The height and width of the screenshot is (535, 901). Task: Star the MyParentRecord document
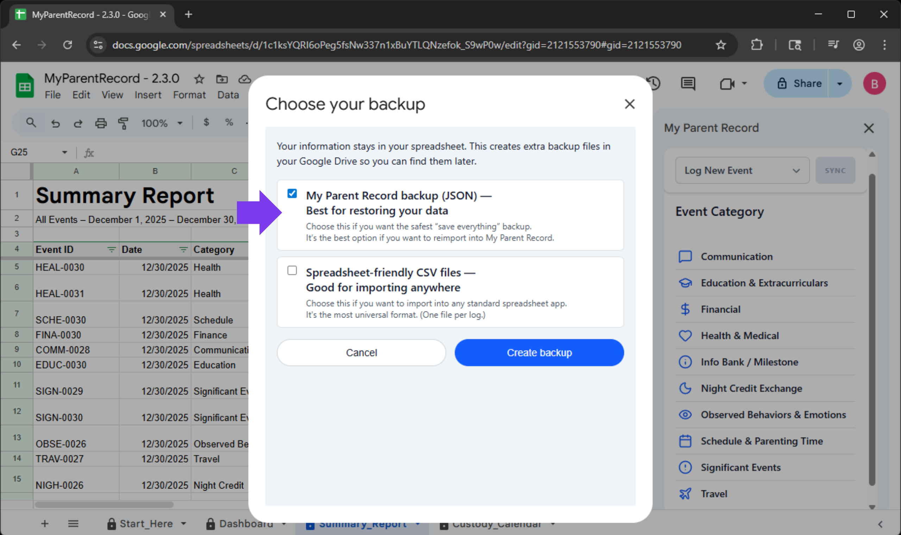pyautogui.click(x=199, y=79)
